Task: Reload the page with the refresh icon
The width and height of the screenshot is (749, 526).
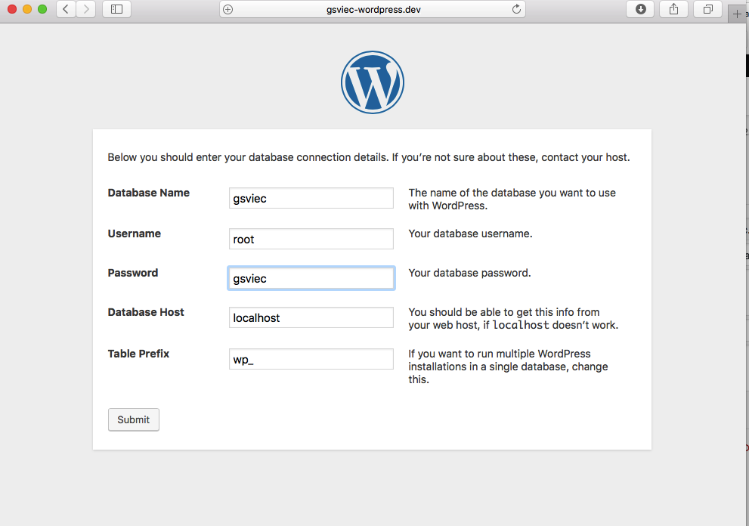Action: tap(516, 9)
